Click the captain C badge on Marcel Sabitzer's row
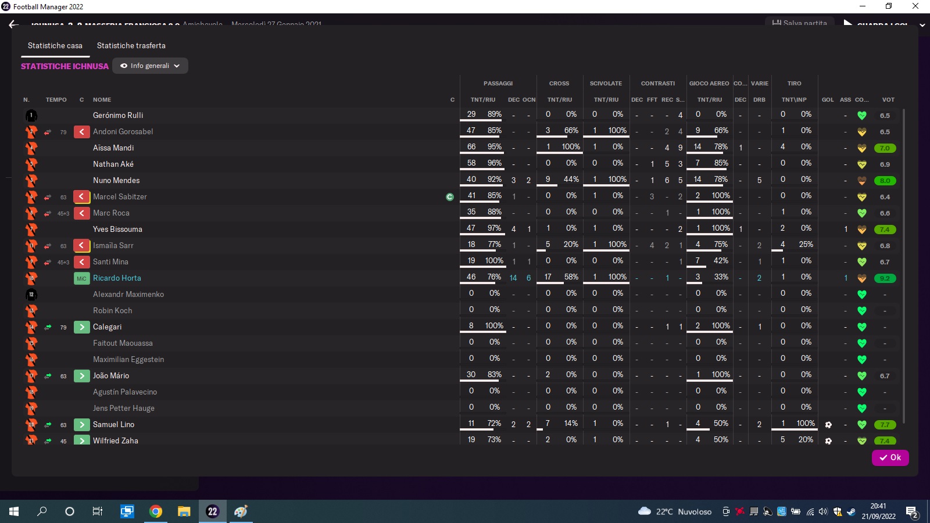The width and height of the screenshot is (930, 523). 449,197
